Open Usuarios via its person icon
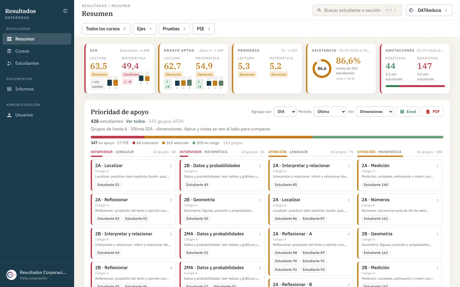The image size is (460, 287). (9, 115)
